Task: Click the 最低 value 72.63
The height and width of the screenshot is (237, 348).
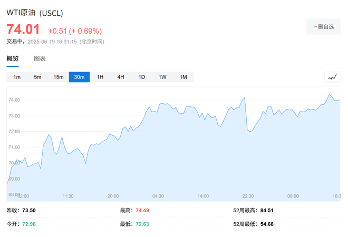Action: [142, 224]
